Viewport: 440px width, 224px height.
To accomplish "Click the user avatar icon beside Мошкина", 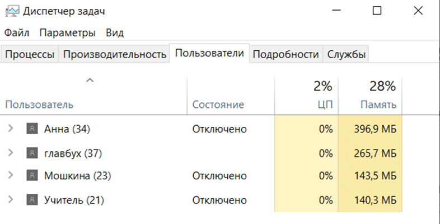I will click(x=31, y=176).
